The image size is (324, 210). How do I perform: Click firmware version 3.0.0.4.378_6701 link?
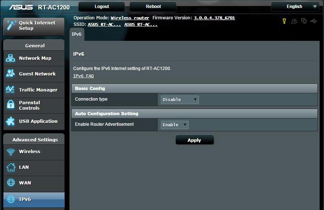pos(214,18)
